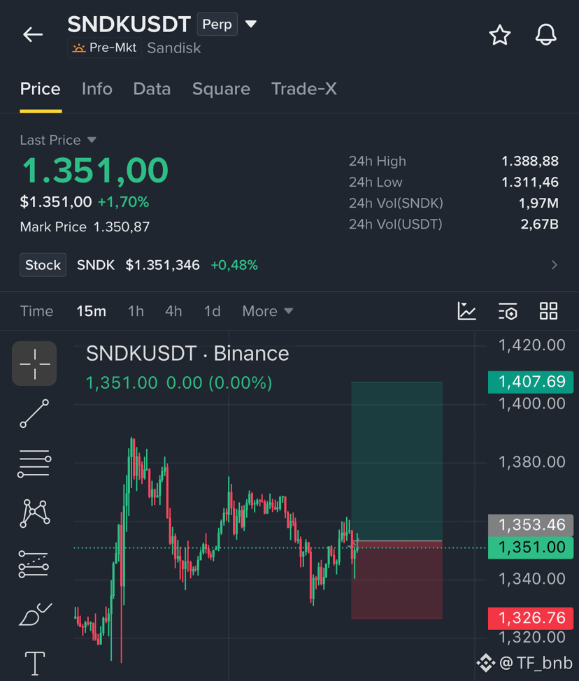Switch chart to 1h interval
Screen dimensions: 579x681
tap(136, 311)
